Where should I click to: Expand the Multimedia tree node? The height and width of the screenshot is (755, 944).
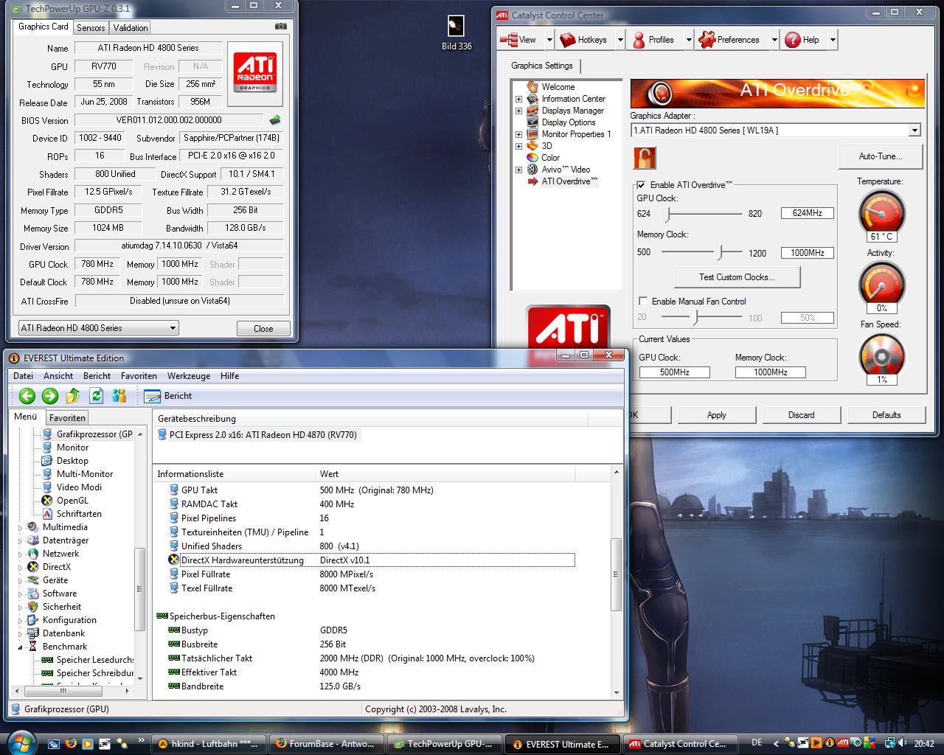20,527
